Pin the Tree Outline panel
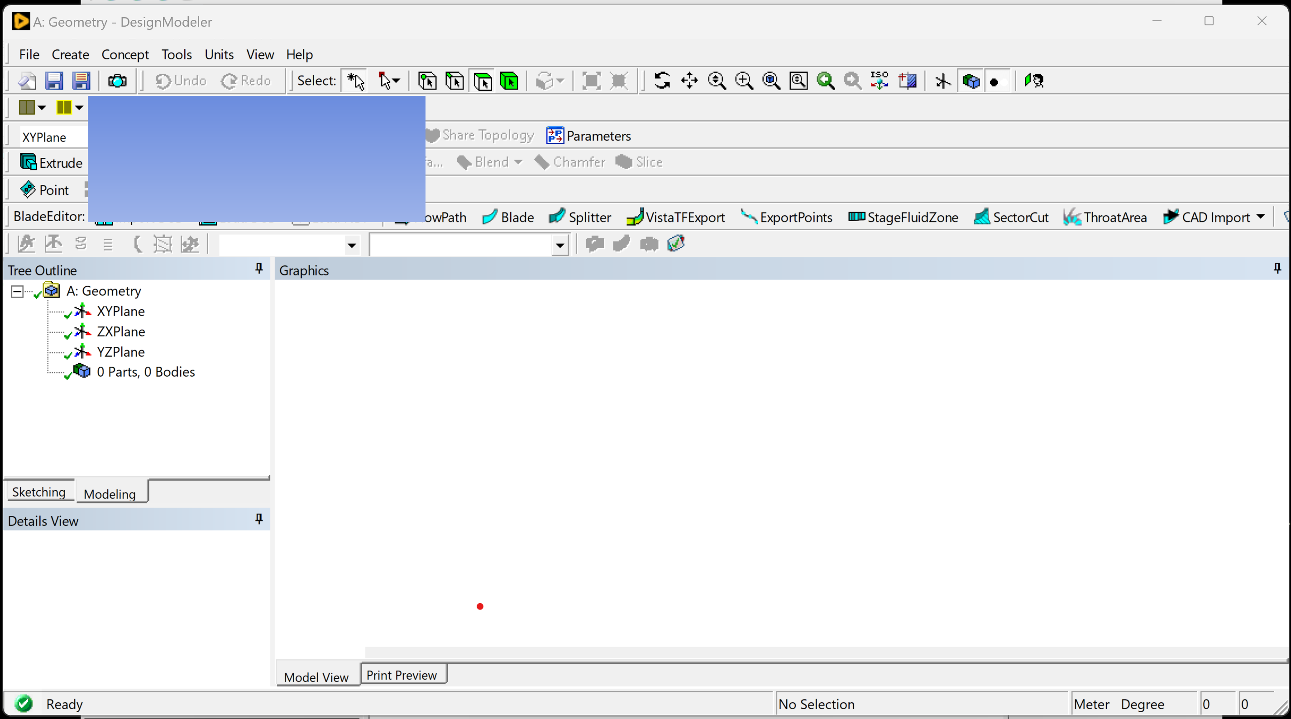Screen dimensions: 1291x719 tap(259, 269)
